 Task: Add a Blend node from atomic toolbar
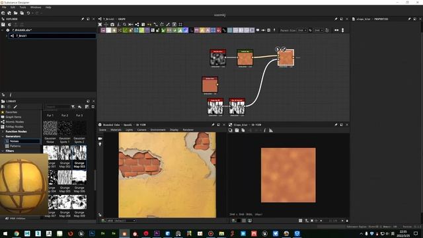coord(103,30)
